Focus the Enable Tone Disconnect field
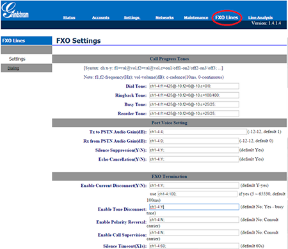The width and height of the screenshot is (288, 249). [194, 207]
